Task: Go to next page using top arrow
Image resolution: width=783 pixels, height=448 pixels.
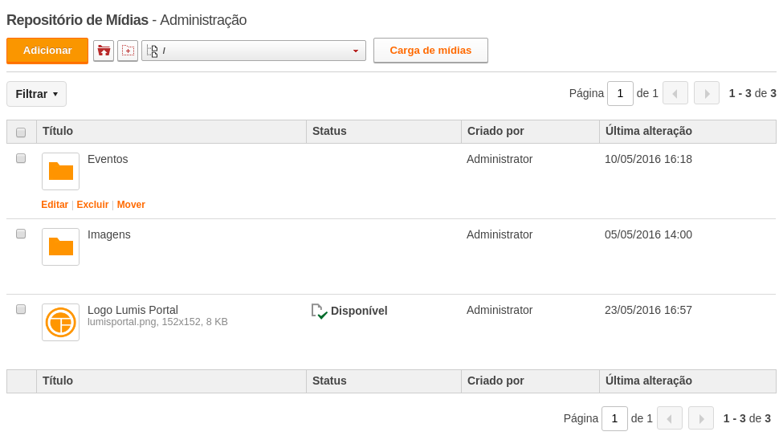Action: click(707, 93)
